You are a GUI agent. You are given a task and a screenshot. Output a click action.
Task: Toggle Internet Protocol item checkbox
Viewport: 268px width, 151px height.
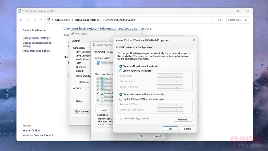tap(98, 93)
